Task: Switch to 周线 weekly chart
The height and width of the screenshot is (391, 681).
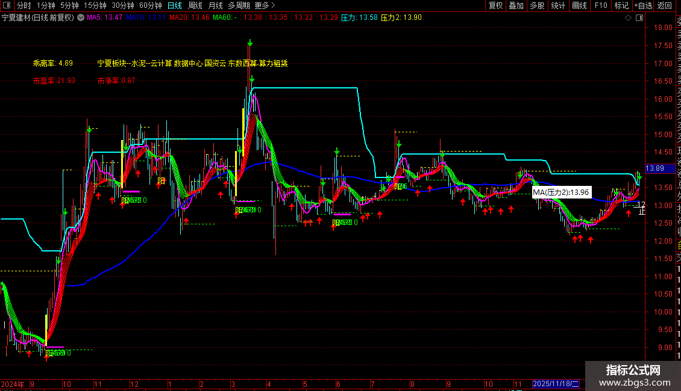Action: (195, 5)
